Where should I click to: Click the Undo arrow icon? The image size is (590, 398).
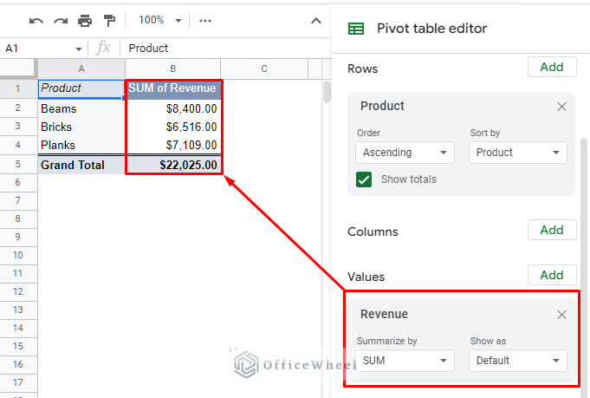coord(36,21)
